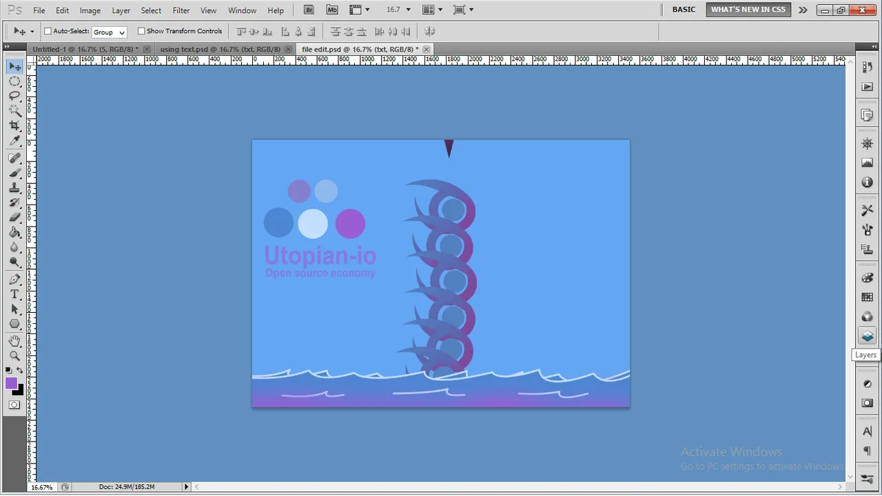Launch Adobe Bridge
882x496 pixels.
pyautogui.click(x=309, y=10)
